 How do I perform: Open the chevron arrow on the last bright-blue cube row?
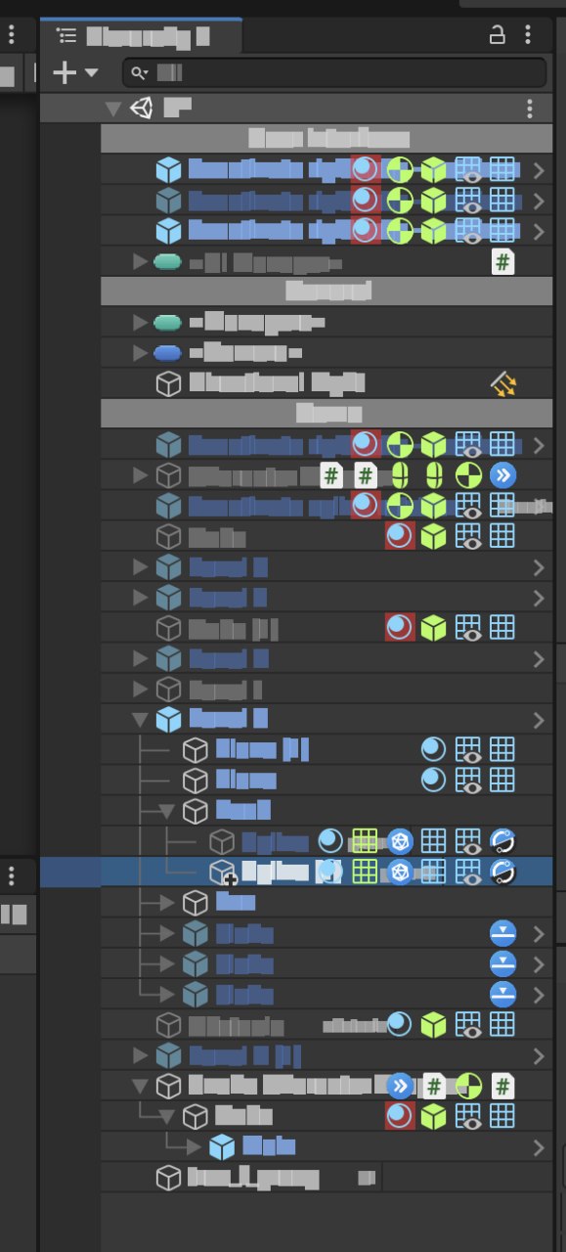click(x=539, y=1146)
